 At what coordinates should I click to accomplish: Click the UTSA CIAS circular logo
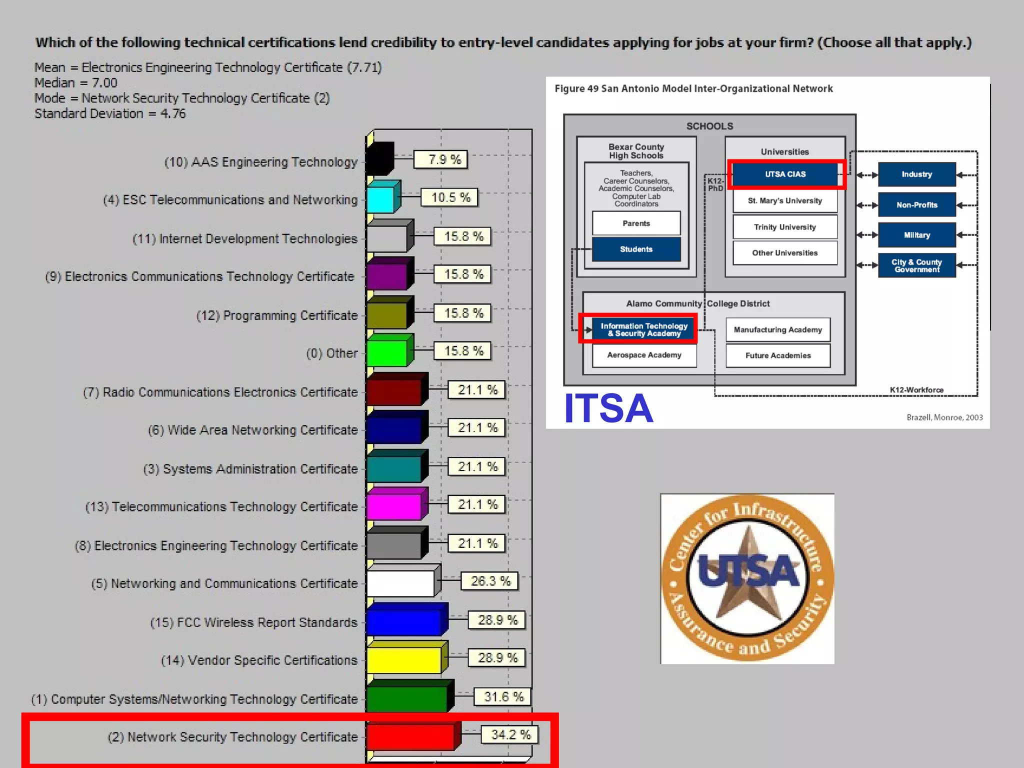point(747,578)
